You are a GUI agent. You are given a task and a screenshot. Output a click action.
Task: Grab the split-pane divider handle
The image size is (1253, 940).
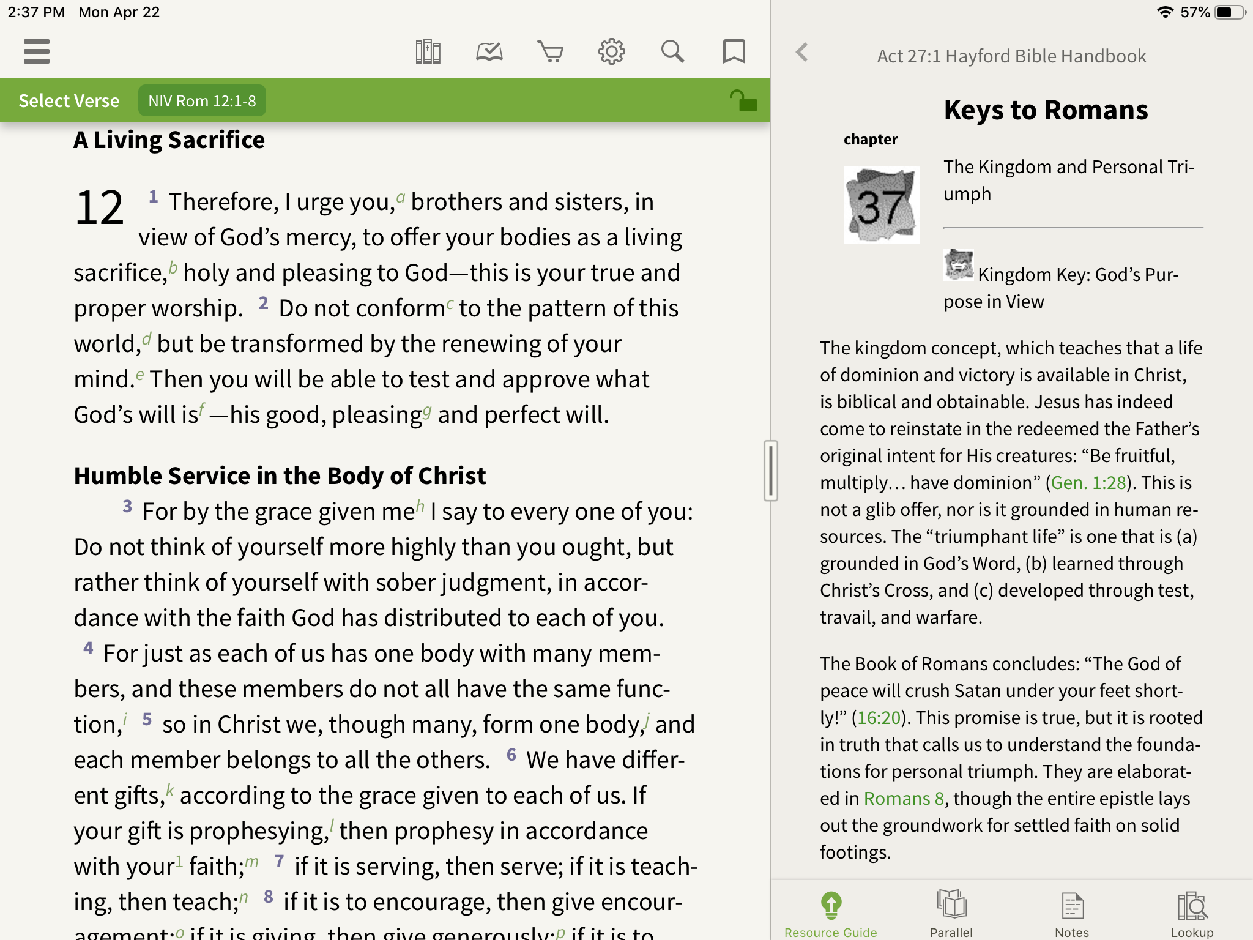[x=770, y=471]
